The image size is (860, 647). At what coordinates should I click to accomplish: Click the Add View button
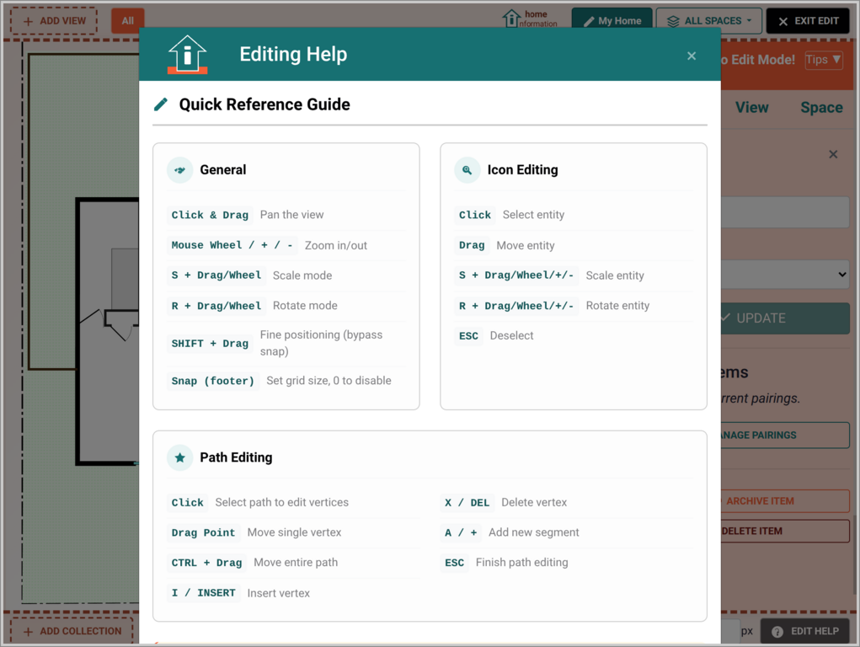(x=54, y=21)
